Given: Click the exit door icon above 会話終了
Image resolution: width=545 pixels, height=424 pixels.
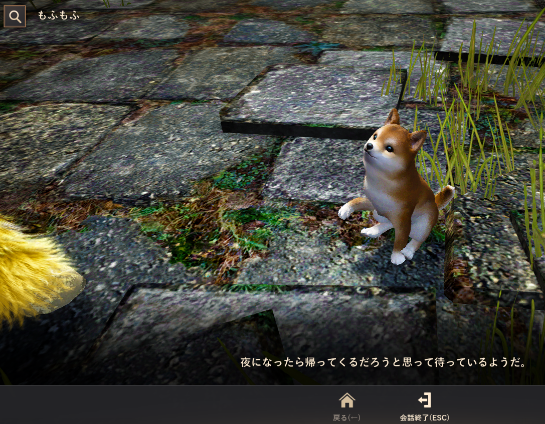Looking at the screenshot, I should [424, 400].
